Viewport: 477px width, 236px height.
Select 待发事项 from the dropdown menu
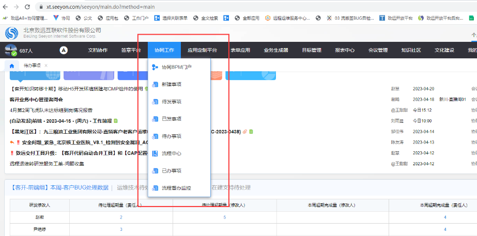(x=171, y=102)
